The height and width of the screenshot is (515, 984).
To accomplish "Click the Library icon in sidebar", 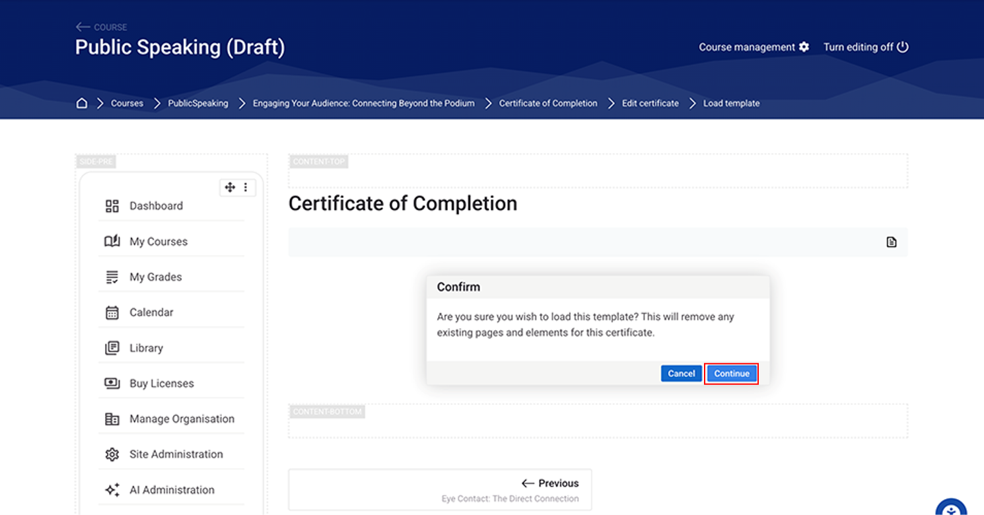I will coord(112,348).
